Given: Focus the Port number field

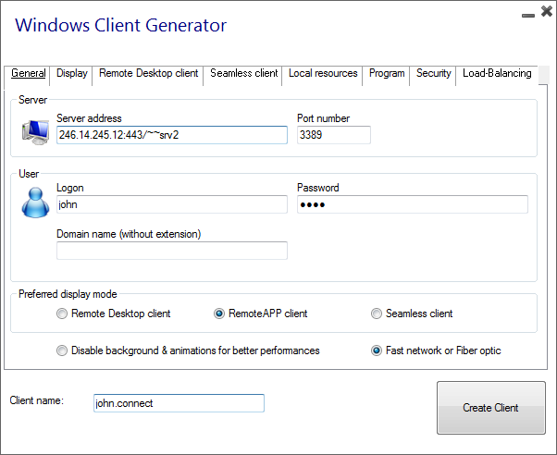Looking at the screenshot, I should (x=333, y=135).
